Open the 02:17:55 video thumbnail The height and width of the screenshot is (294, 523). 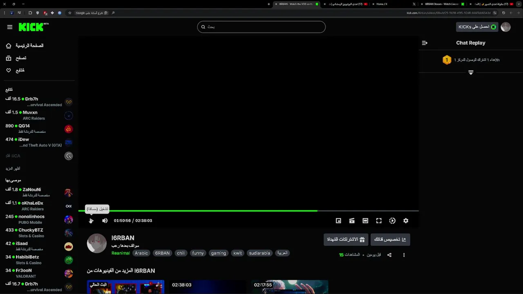(x=290, y=287)
